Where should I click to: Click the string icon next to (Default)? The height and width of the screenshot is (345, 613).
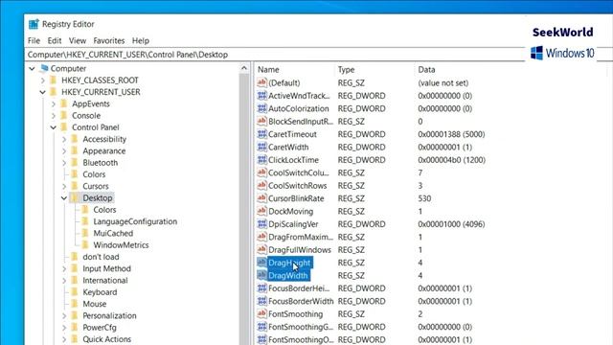(x=261, y=82)
